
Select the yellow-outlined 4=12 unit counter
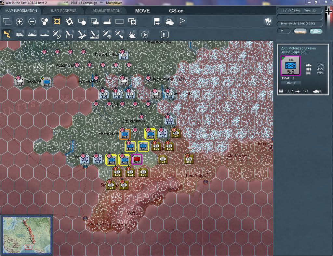point(112,160)
